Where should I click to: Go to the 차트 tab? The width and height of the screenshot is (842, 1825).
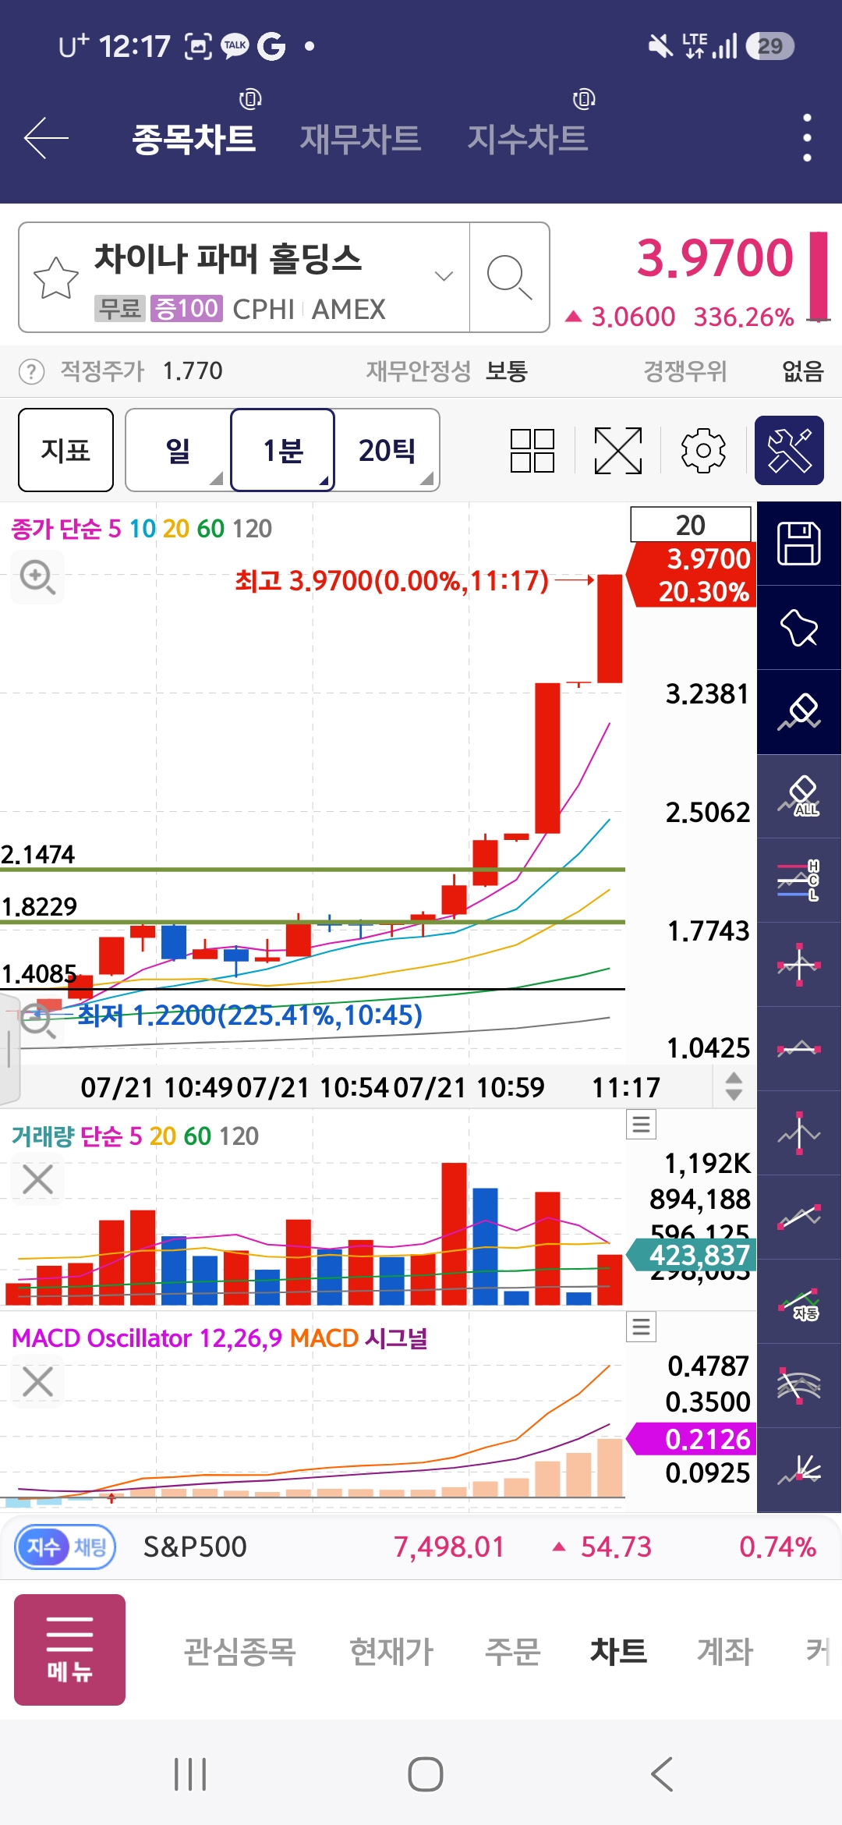pos(618,1651)
